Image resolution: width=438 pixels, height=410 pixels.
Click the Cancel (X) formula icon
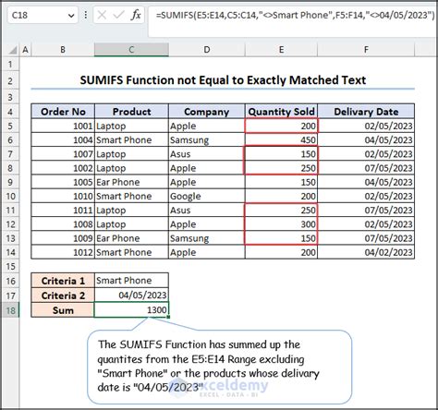(x=102, y=15)
